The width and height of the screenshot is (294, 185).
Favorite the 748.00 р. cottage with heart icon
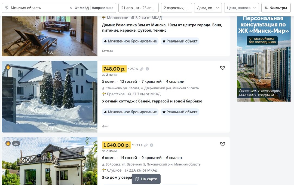[x=222, y=68]
